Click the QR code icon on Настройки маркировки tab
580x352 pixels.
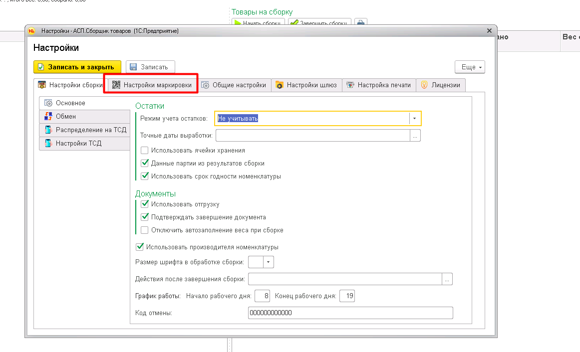116,85
